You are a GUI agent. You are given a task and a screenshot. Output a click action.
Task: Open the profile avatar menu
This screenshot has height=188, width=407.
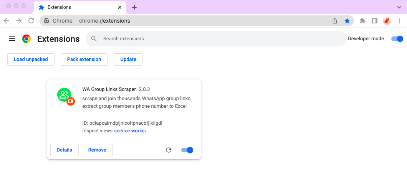(x=387, y=21)
